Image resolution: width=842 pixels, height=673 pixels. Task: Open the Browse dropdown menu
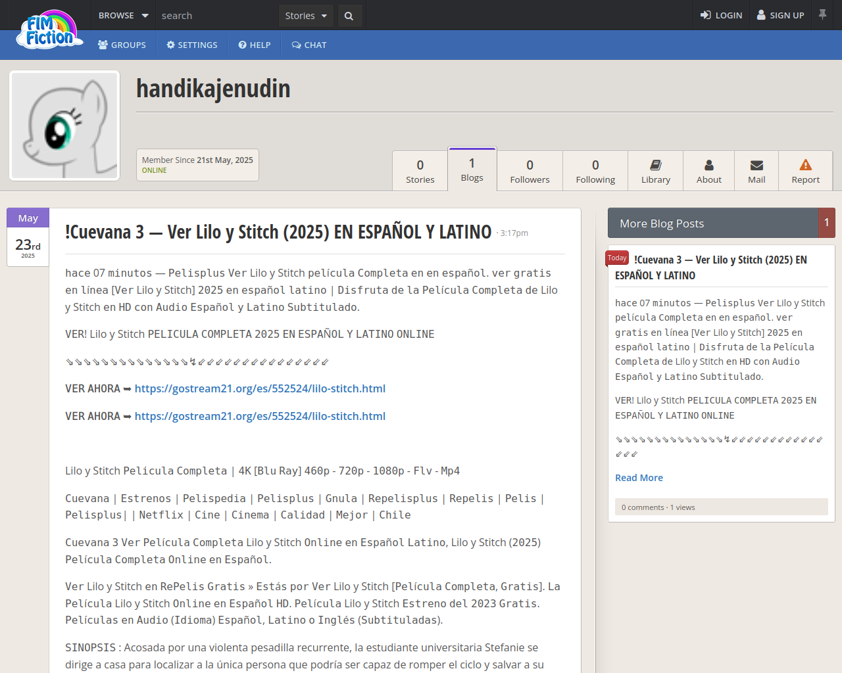(x=123, y=15)
